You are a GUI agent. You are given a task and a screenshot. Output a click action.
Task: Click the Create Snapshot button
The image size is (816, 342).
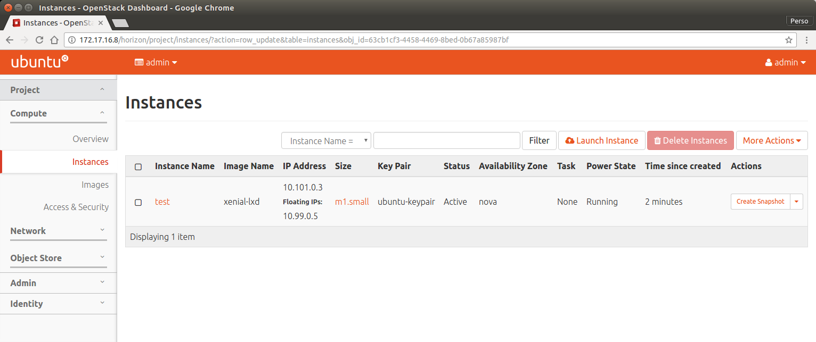(760, 202)
